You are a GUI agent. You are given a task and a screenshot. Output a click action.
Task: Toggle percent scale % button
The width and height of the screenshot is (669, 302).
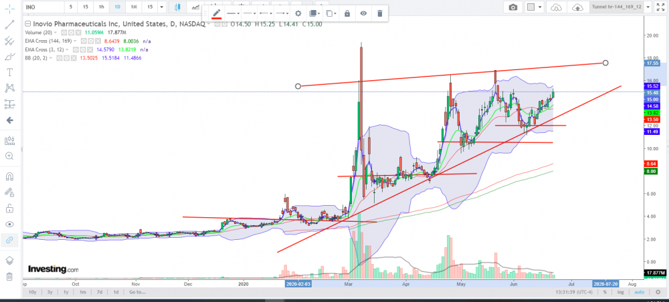pyautogui.click(x=605, y=292)
